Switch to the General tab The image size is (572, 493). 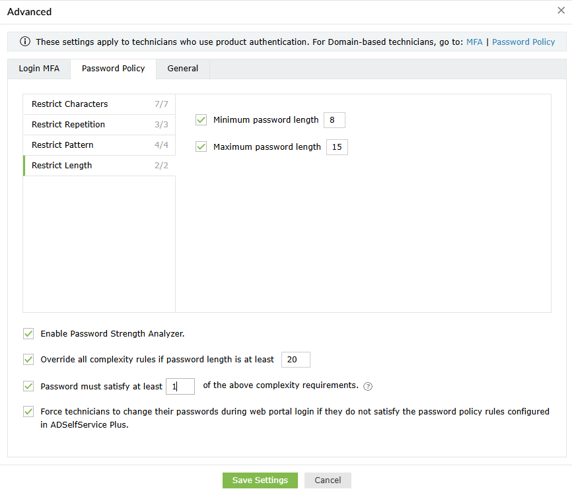point(182,68)
